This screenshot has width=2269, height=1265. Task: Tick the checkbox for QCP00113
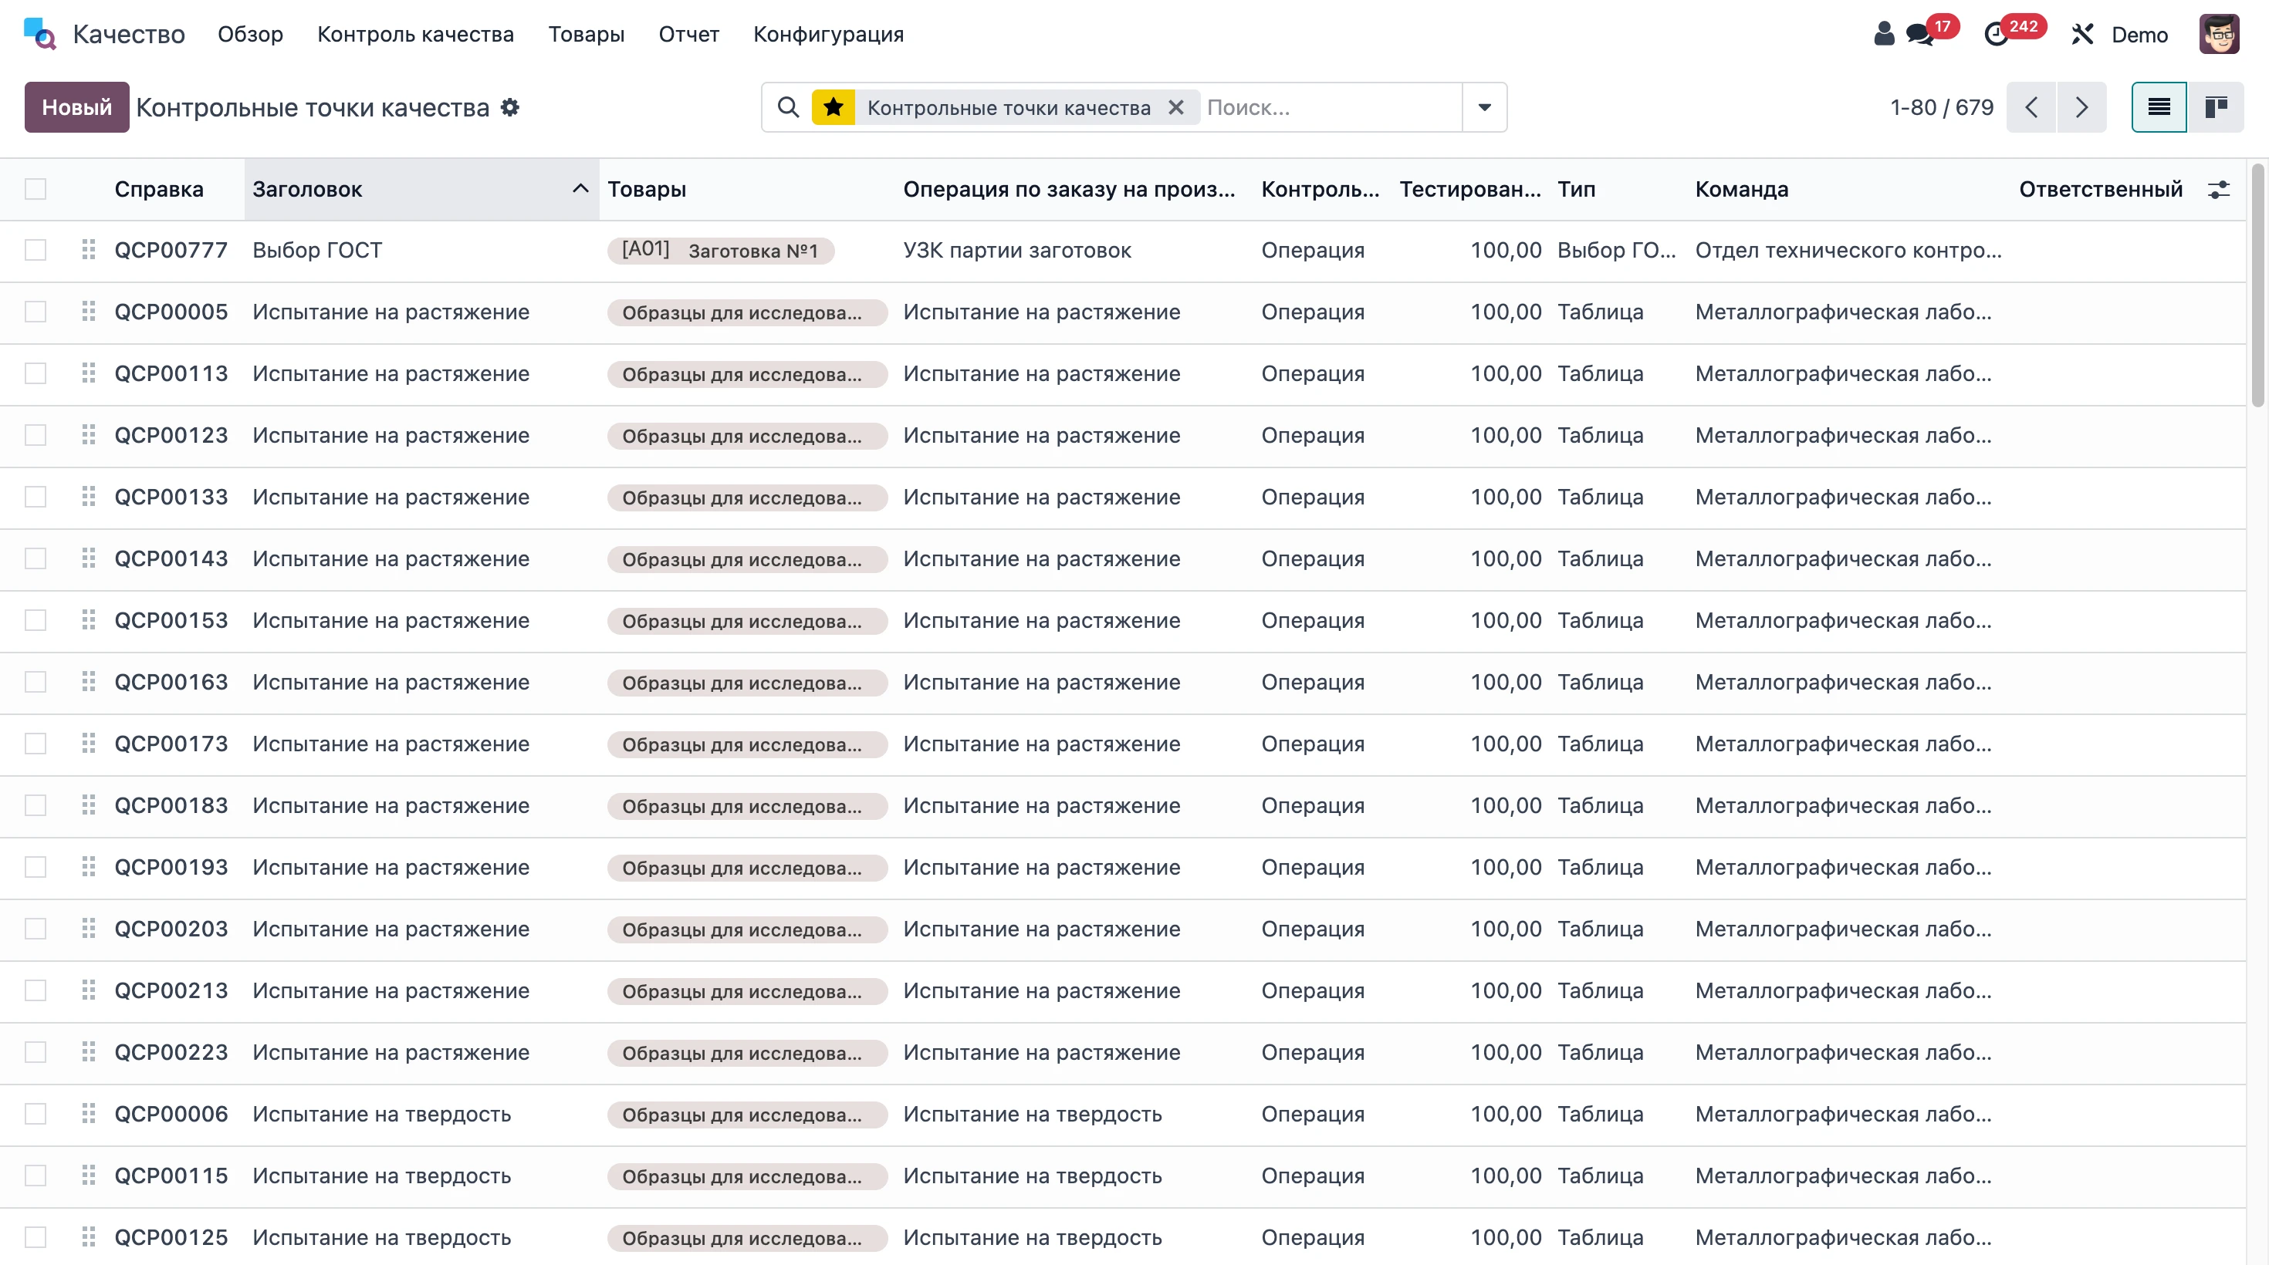tap(36, 373)
